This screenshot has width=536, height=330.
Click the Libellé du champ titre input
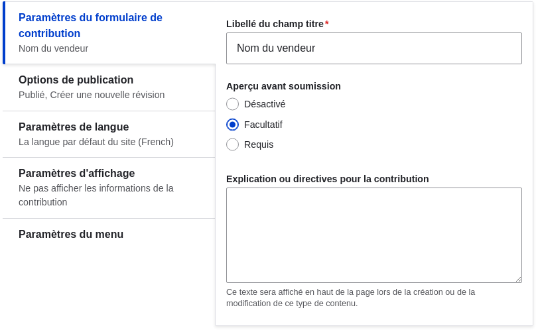click(x=374, y=48)
